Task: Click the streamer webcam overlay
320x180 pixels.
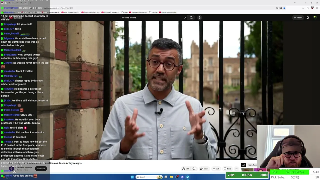Action: click(x=288, y=146)
